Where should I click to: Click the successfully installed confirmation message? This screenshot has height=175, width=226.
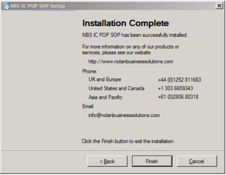[135, 35]
